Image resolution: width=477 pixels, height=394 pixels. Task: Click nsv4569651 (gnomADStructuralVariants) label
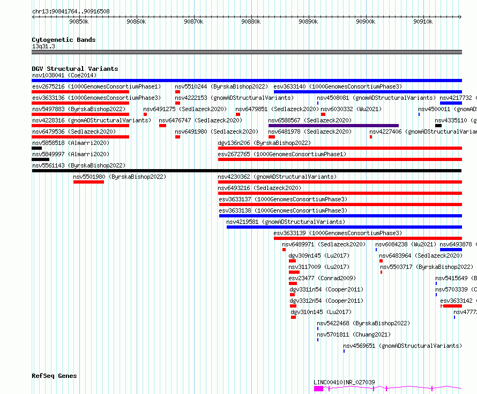pos(403,346)
